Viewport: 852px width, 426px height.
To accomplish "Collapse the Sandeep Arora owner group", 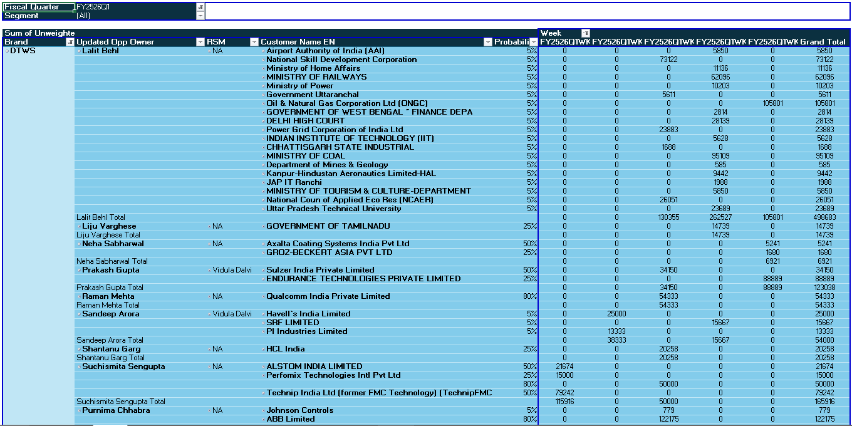I will click(79, 314).
